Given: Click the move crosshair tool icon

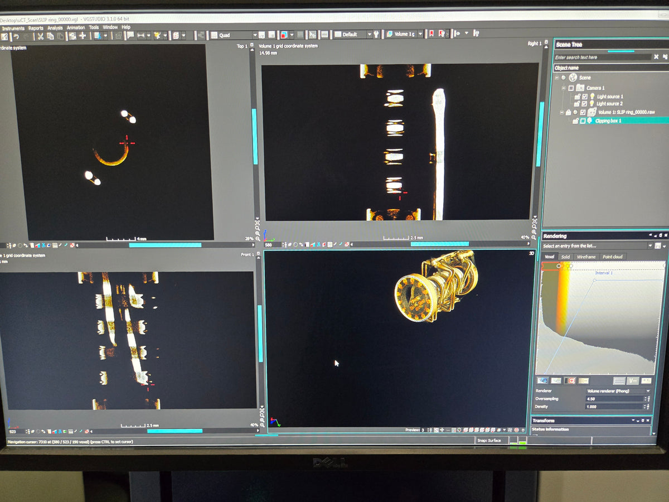Looking at the screenshot, I should click(83, 36).
